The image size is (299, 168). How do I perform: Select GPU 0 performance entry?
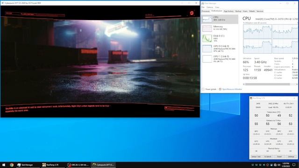pyautogui.click(x=220, y=49)
